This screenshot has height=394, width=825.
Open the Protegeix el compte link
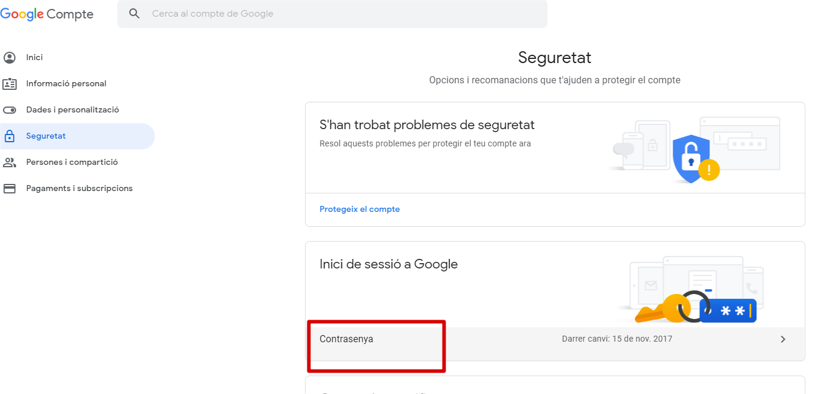360,209
